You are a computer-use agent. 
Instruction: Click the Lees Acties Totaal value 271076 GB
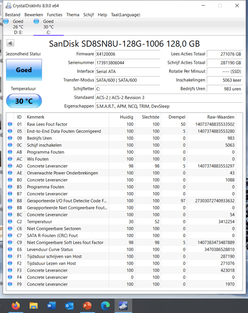[225, 54]
